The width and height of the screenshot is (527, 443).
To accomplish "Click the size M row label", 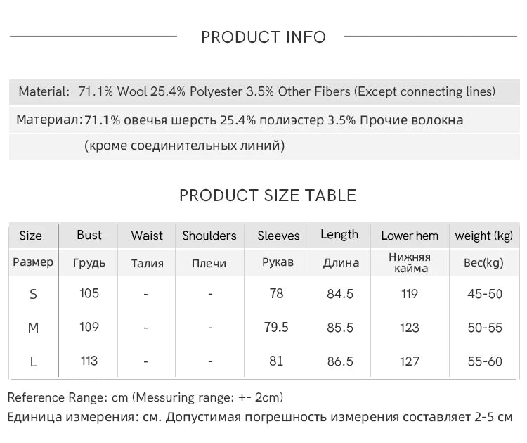I will [x=33, y=328].
